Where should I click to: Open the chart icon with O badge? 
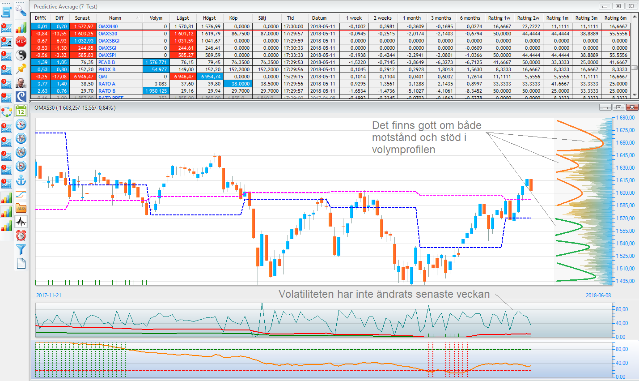(x=7, y=155)
